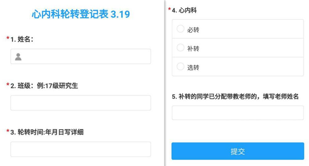Viewport: 309px width, 166px height.
Task: Focus the 轮转时间 input box
Action: pyautogui.click(x=81, y=149)
